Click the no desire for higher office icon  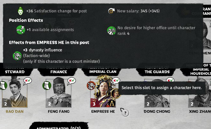pyautogui.click(x=112, y=31)
